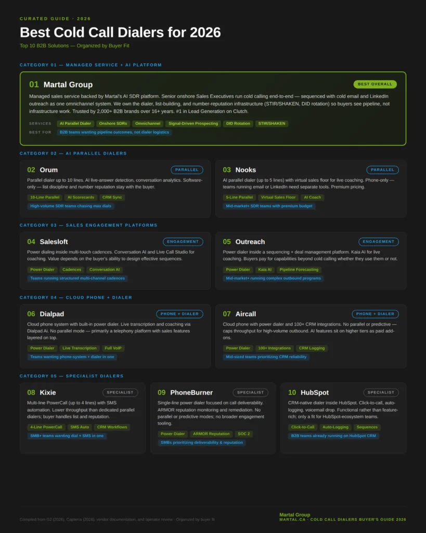Image resolution: width=426 pixels, height=533 pixels.
Task: Click 'Teams wanting phone-system + dialer in one'
Action: point(72,357)
